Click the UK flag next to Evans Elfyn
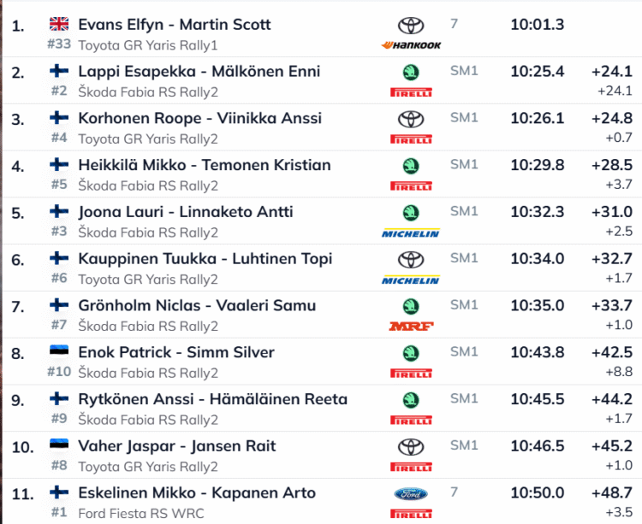This screenshot has width=642, height=524. pos(59,24)
